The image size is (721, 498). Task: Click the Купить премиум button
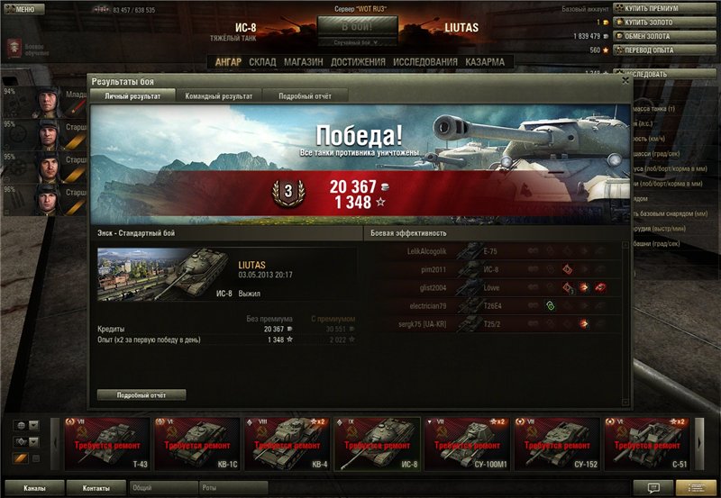664,8
